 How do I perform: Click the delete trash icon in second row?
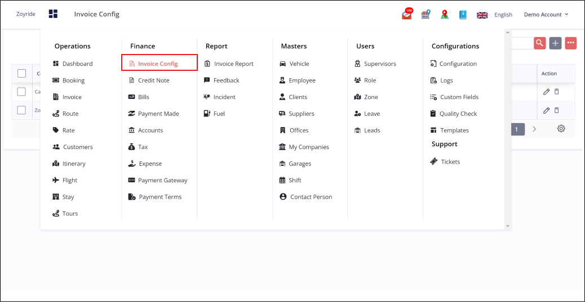click(x=557, y=110)
